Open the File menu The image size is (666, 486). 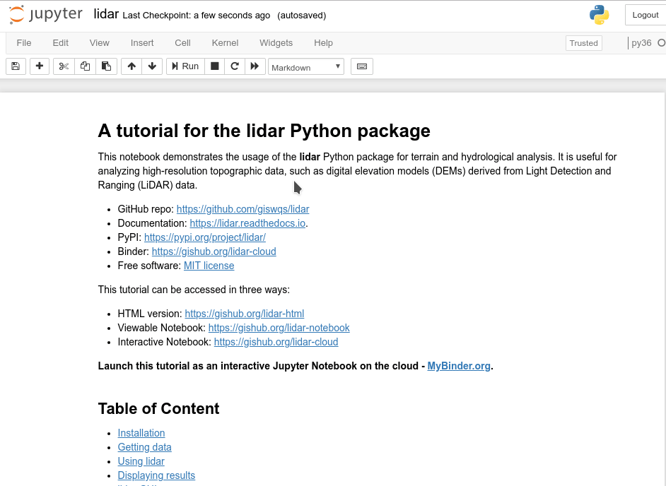click(24, 43)
